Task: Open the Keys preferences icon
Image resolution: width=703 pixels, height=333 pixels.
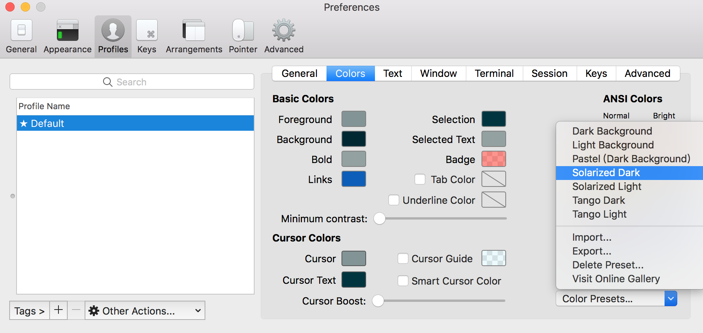Action: click(x=147, y=31)
